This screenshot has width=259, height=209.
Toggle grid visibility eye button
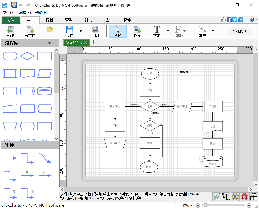point(235,197)
